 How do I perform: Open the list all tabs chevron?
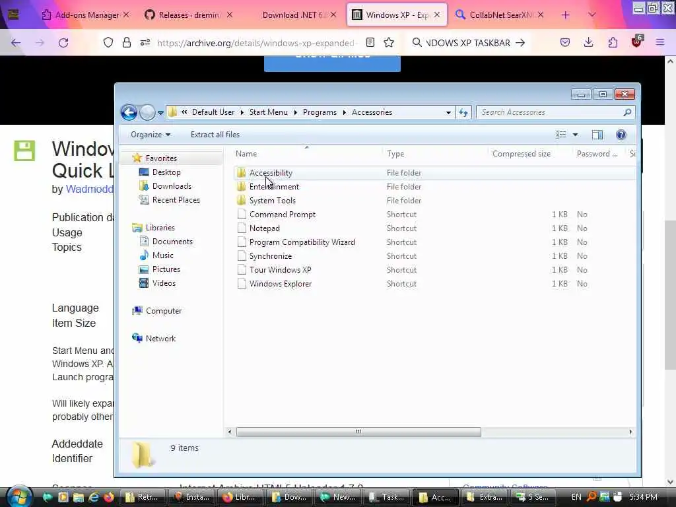point(592,15)
